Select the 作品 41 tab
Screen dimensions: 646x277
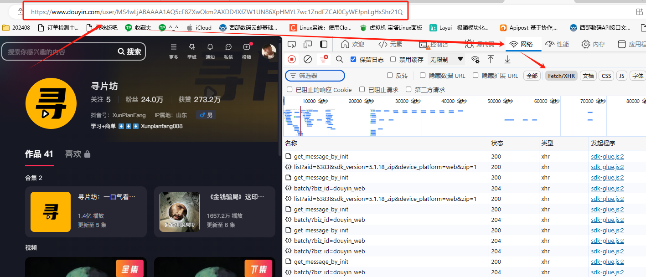point(39,154)
